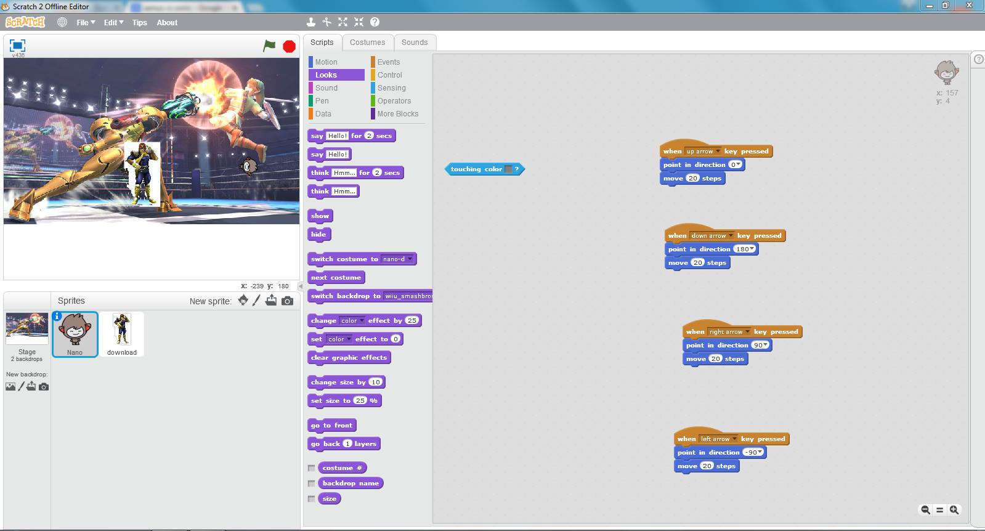This screenshot has width=985, height=531.
Task: Open backdrop dropdown in switch backdrop block
Action: [408, 296]
